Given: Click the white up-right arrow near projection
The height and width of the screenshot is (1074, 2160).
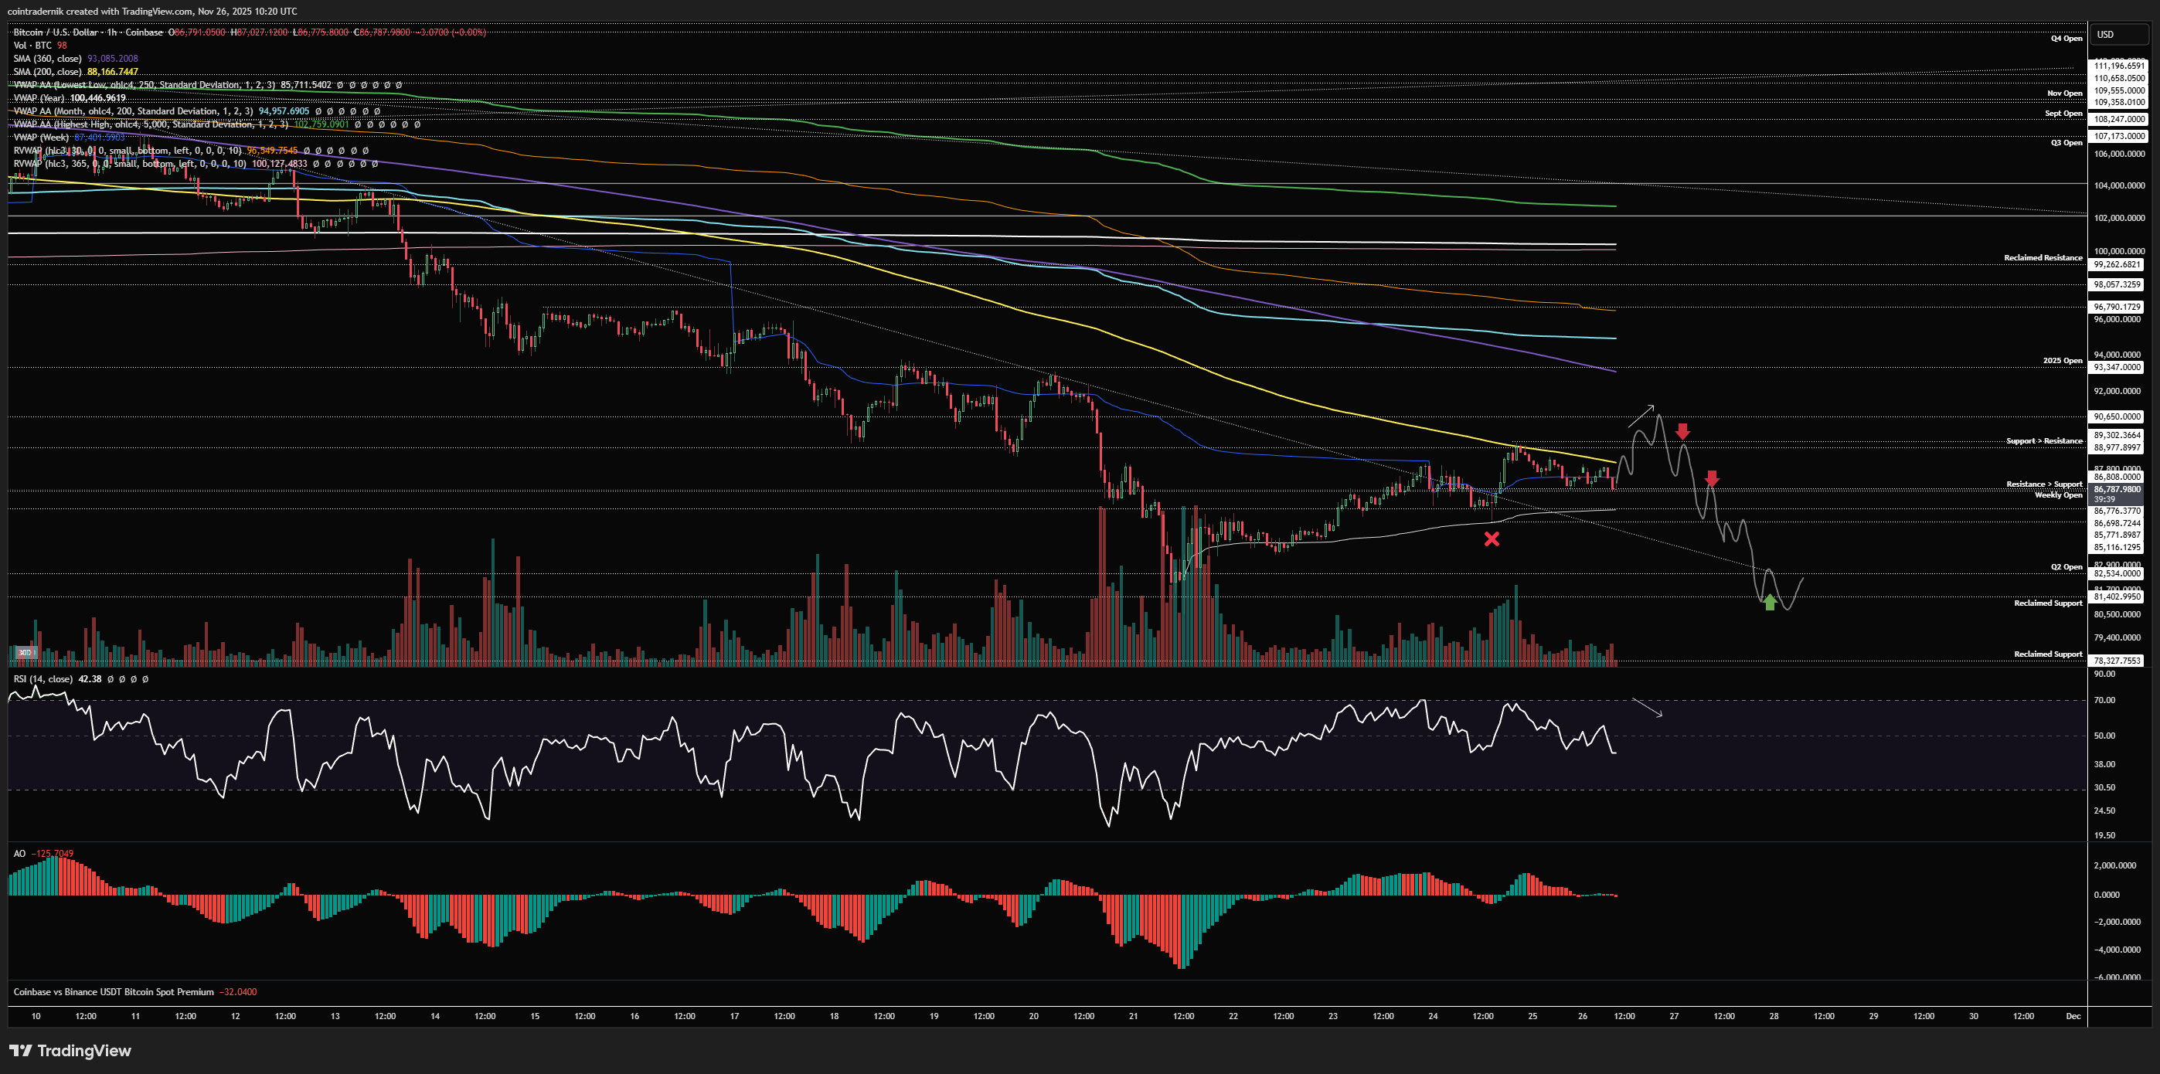Looking at the screenshot, I should tap(1641, 415).
